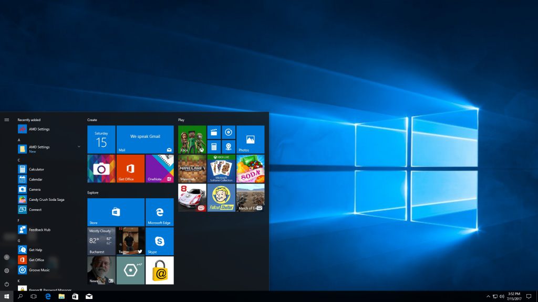Open Camera in the app list
The width and height of the screenshot is (538, 302).
(x=50, y=189)
